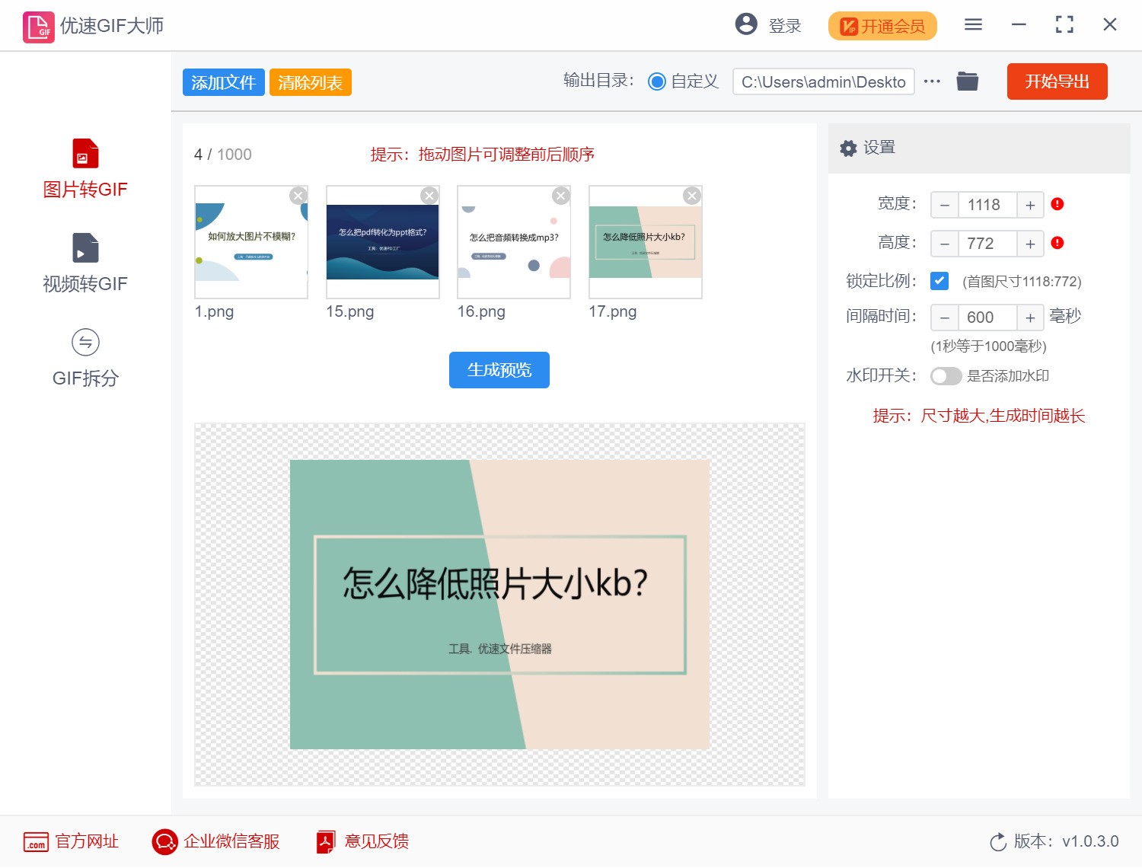This screenshot has width=1142, height=868.
Task: Select the 15.png thumbnail
Action: (383, 242)
